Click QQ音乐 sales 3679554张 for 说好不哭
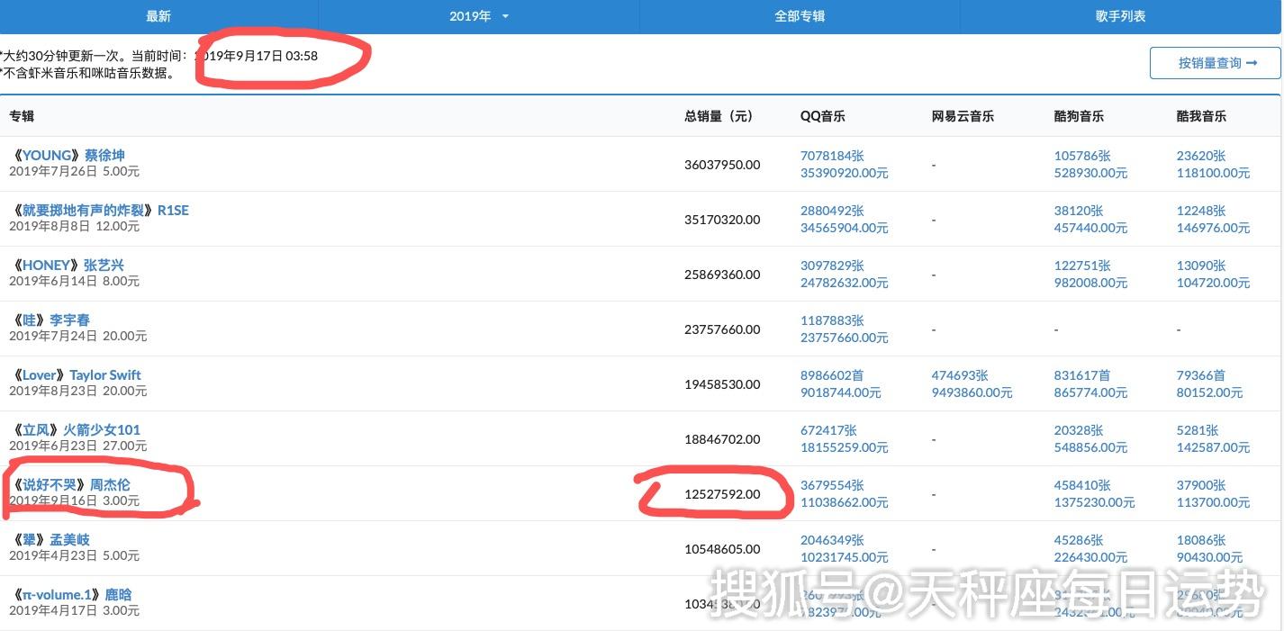 [x=832, y=485]
